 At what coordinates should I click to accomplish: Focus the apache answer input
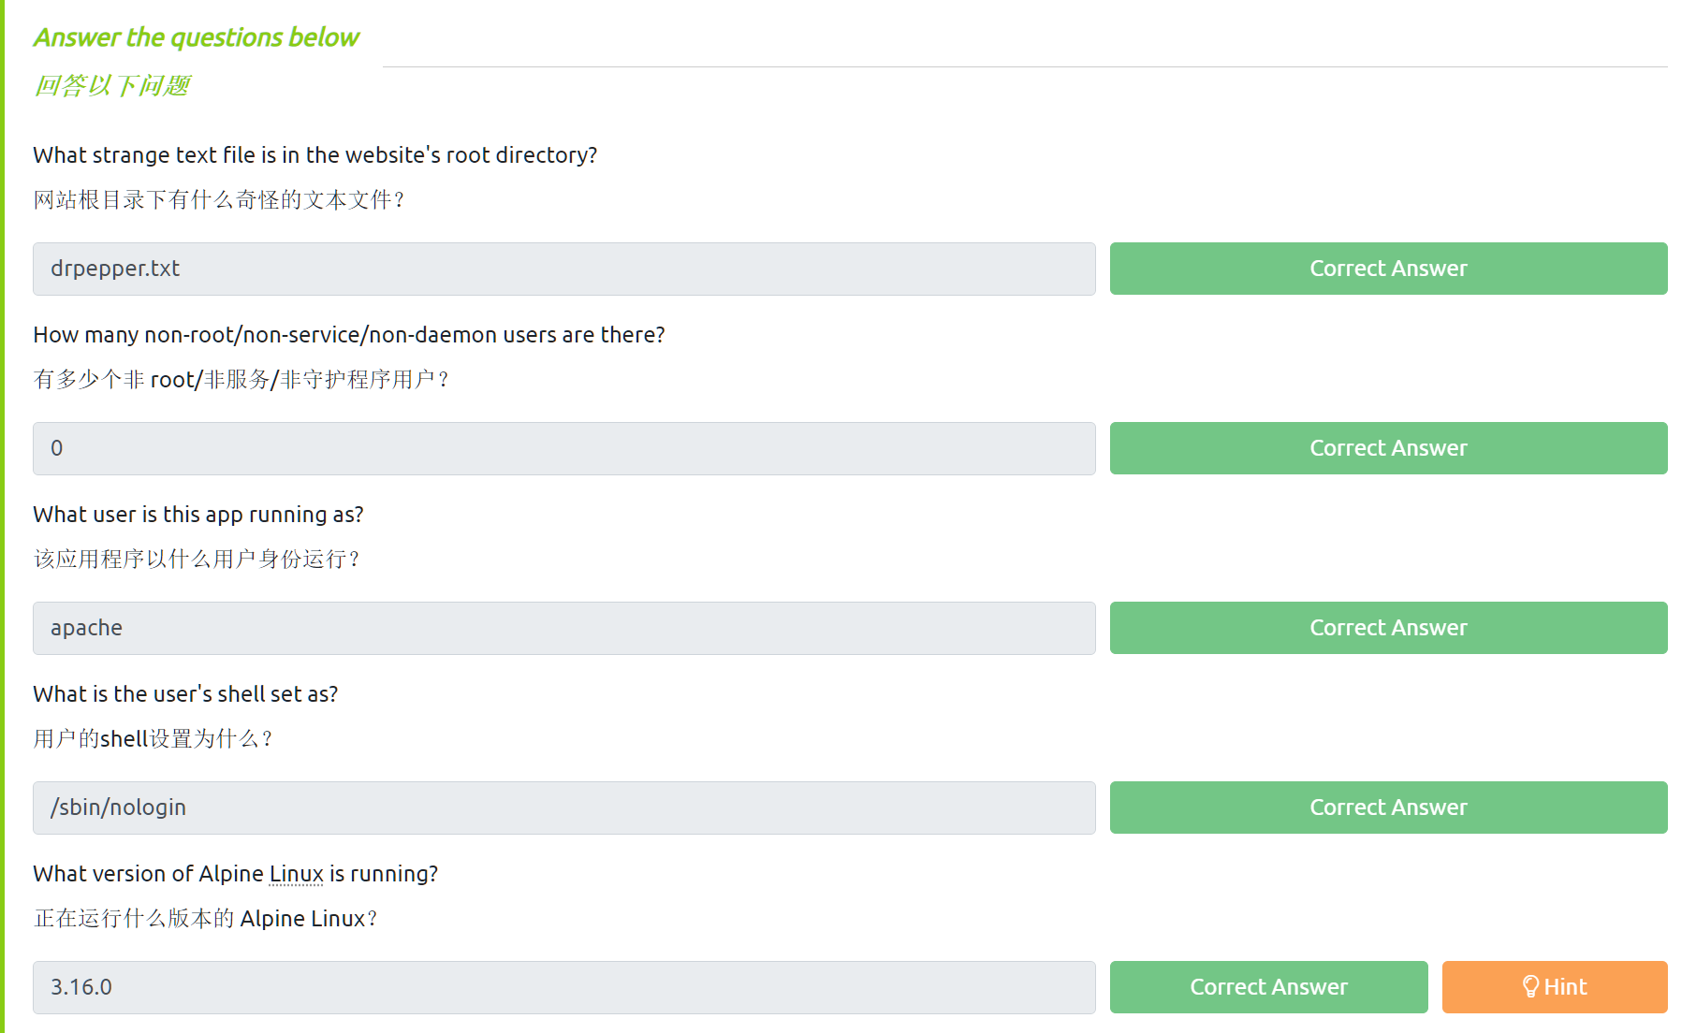pos(563,628)
